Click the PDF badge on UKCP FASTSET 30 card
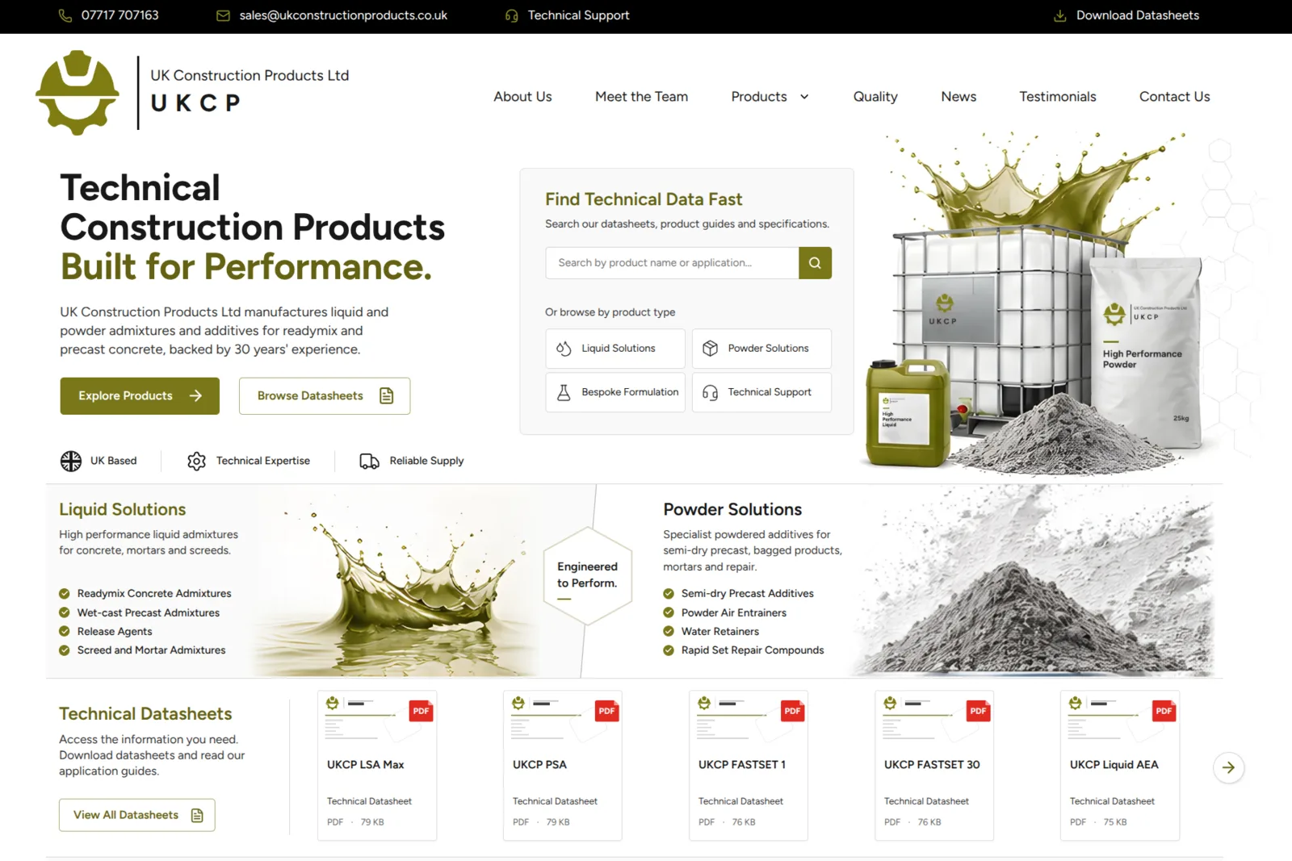The image size is (1292, 861). click(x=978, y=711)
